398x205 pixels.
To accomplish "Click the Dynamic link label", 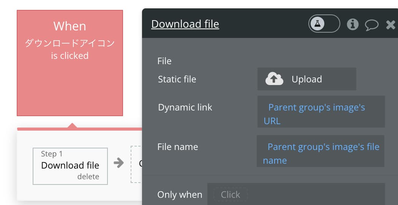I will [x=185, y=107].
